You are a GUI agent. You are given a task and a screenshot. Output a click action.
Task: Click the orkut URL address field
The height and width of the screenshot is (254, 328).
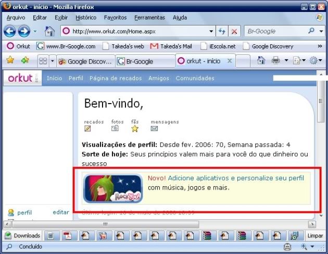point(138,31)
